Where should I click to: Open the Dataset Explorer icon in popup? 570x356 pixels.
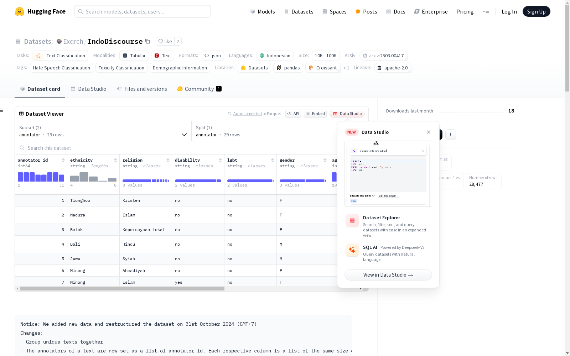(x=352, y=221)
